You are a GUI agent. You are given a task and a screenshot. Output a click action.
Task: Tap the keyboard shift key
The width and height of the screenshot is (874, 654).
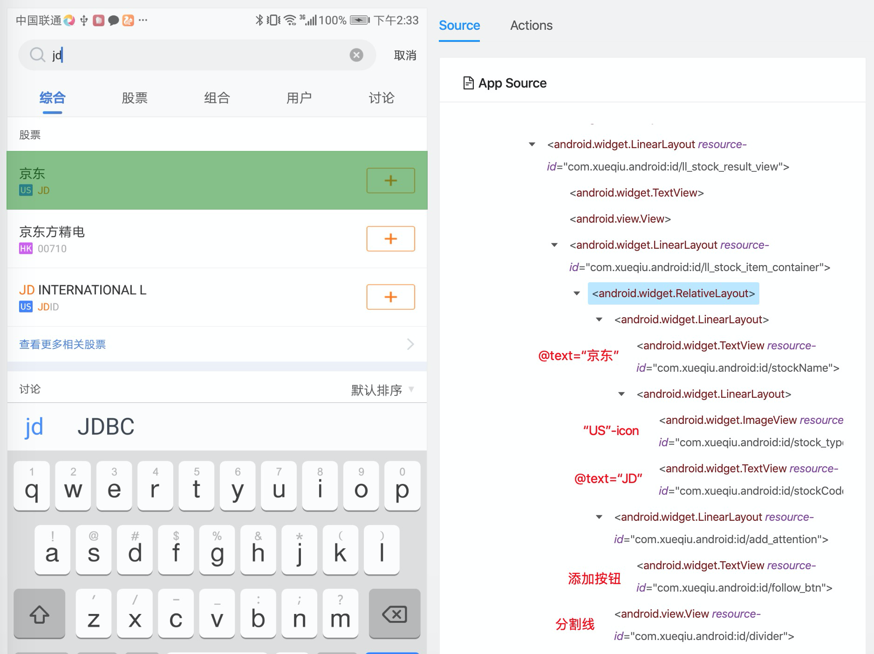point(40,614)
